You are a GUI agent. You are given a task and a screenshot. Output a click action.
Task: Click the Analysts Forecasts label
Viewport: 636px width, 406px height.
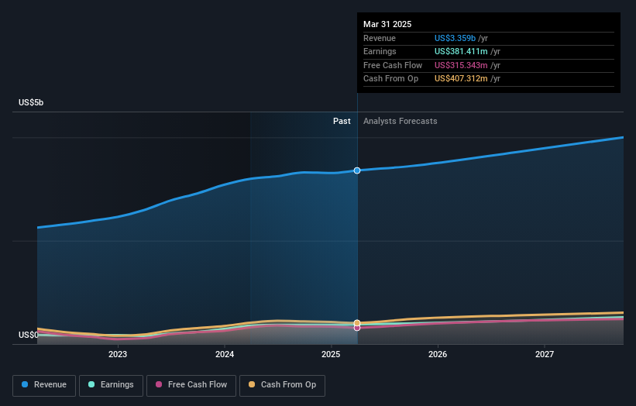(x=400, y=121)
